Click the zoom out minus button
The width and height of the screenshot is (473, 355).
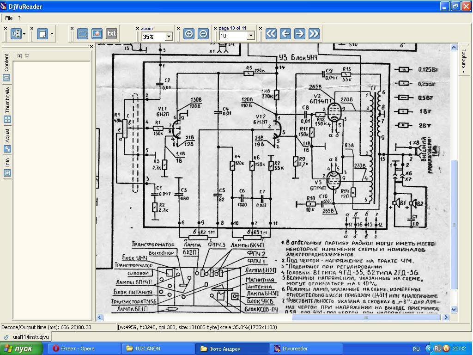click(203, 34)
